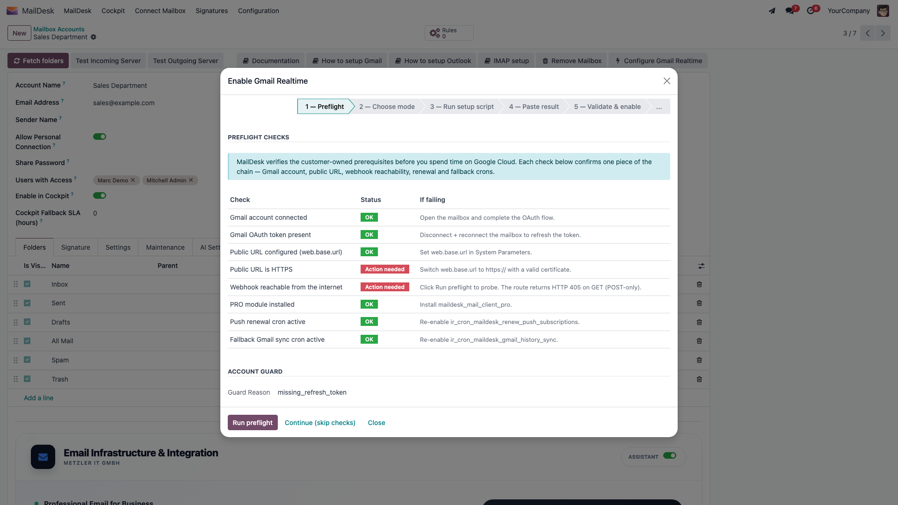Click the blue mail envelope icon in banner
The image size is (898, 505).
point(43,457)
